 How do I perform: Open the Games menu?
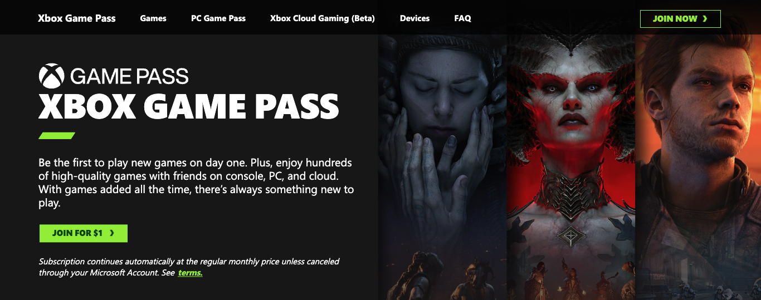[153, 18]
